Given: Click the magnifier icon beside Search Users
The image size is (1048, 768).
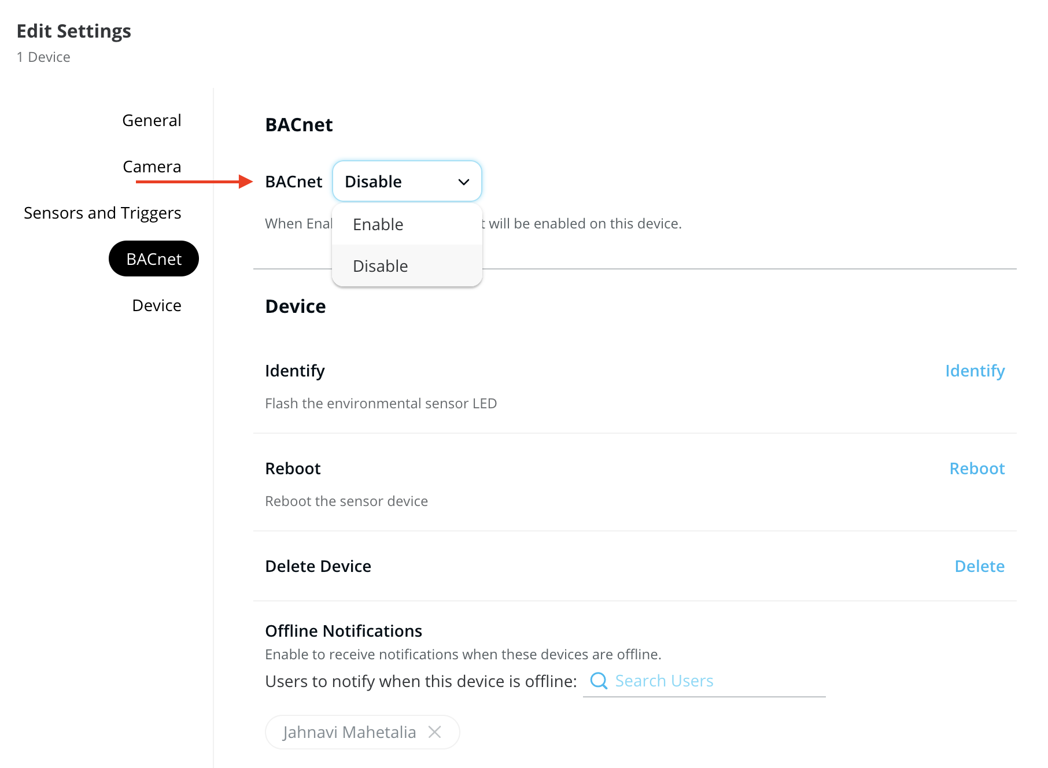Looking at the screenshot, I should (599, 681).
